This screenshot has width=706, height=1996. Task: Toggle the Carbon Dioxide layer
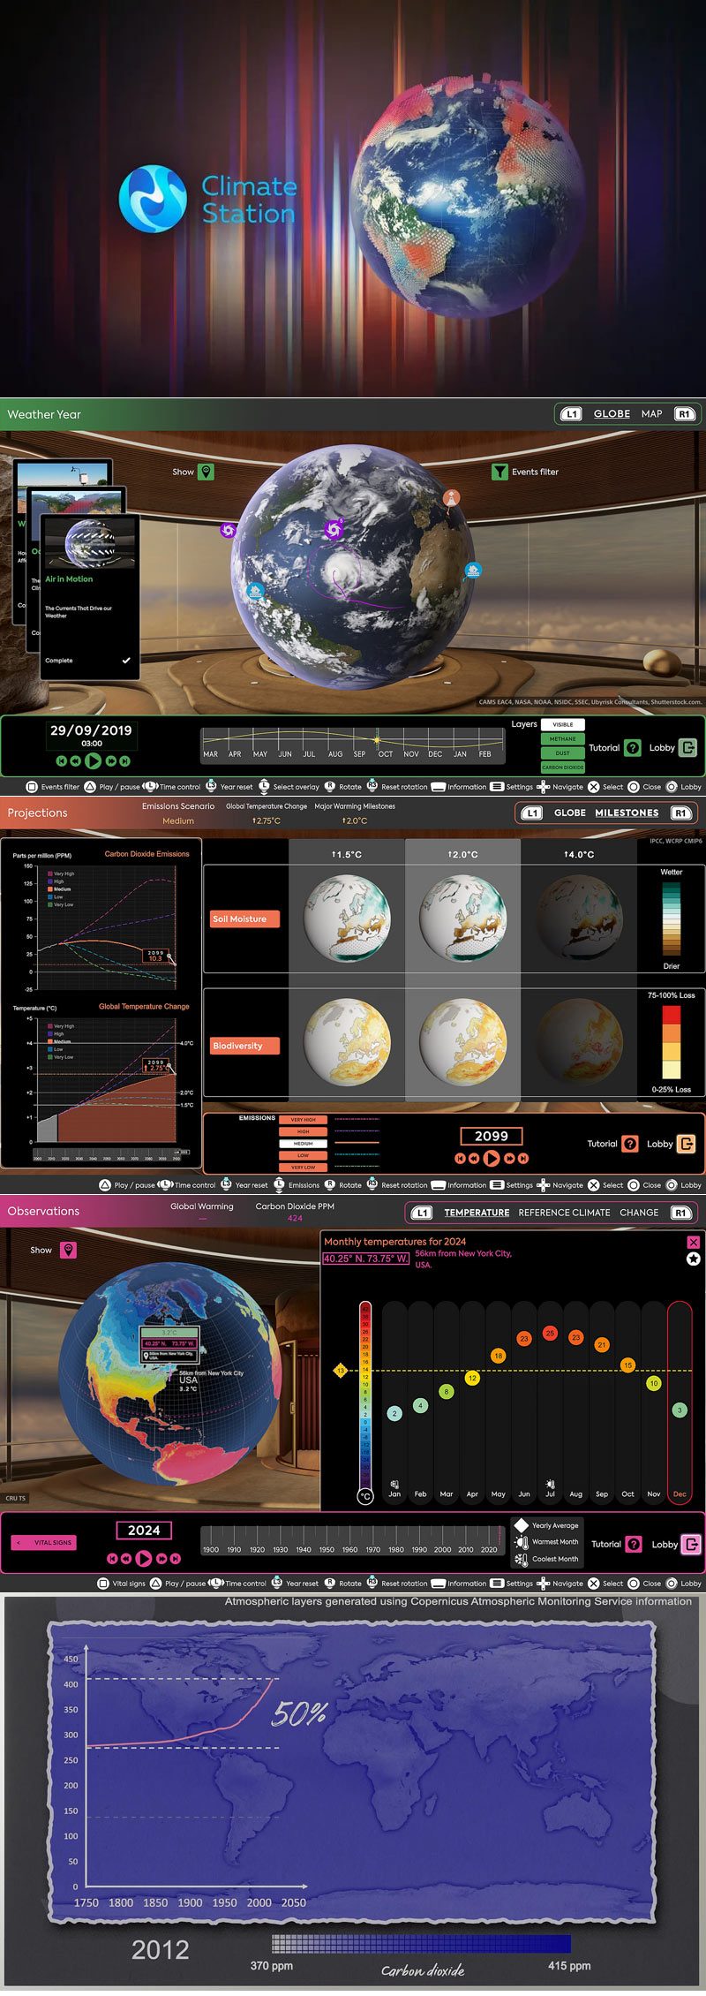click(x=563, y=767)
